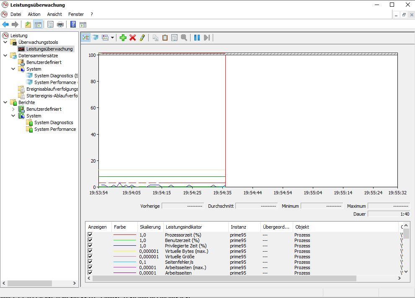415x298 pixels.
Task: Click the paste counter list clipboard icon
Action: tap(165, 38)
